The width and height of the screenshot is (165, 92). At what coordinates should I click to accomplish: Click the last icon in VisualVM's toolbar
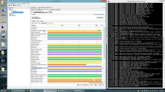(20, 5)
